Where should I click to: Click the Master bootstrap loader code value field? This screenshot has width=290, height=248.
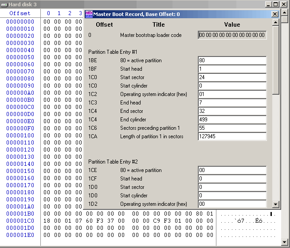pyautogui.click(x=232, y=35)
